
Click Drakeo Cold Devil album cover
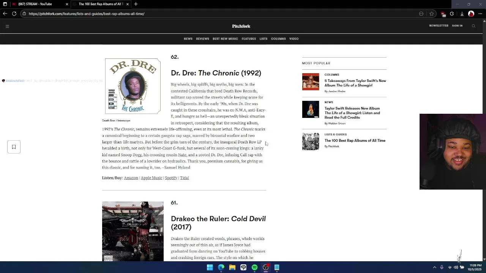[x=133, y=231]
